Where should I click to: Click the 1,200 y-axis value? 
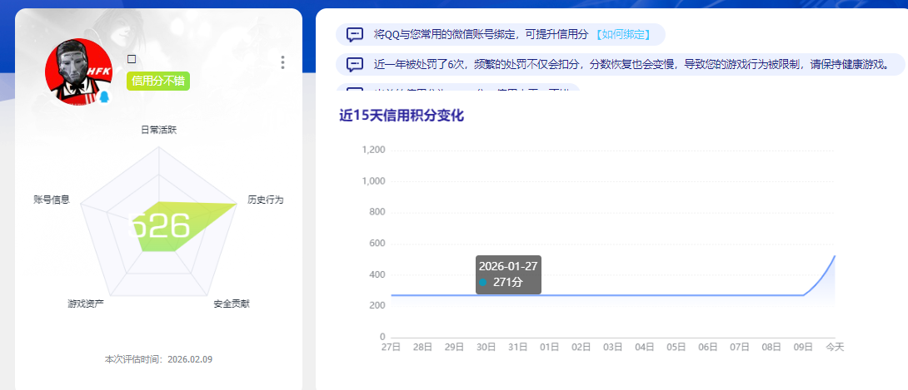click(373, 151)
